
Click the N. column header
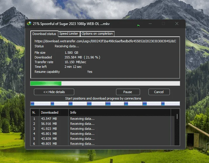(35, 112)
